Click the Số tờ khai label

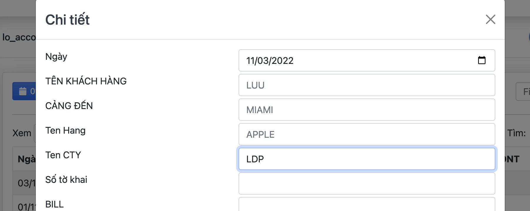[66, 180]
